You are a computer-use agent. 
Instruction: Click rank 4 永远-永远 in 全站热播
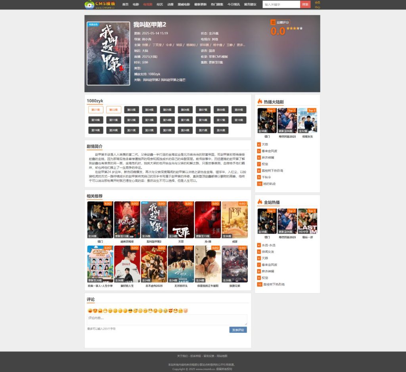(268, 245)
